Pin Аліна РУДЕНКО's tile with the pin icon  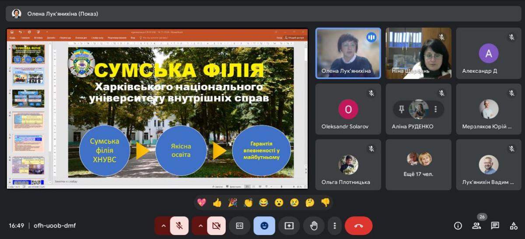402,109
